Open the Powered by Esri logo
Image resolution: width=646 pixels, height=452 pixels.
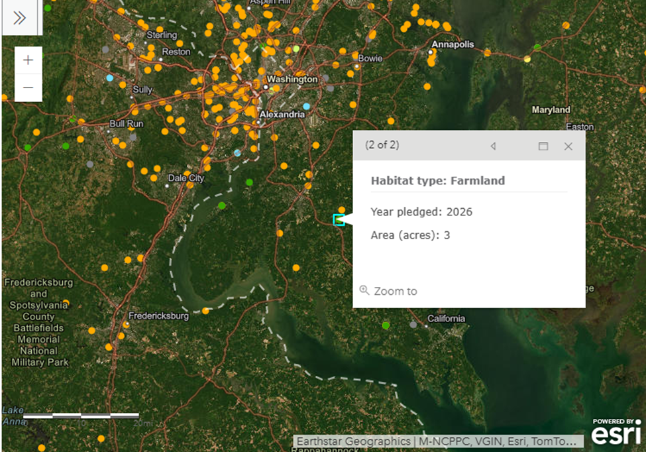coord(616,431)
